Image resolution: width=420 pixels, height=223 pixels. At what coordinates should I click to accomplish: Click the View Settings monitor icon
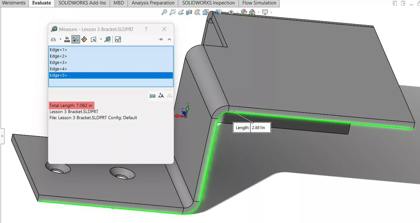[x=265, y=12]
